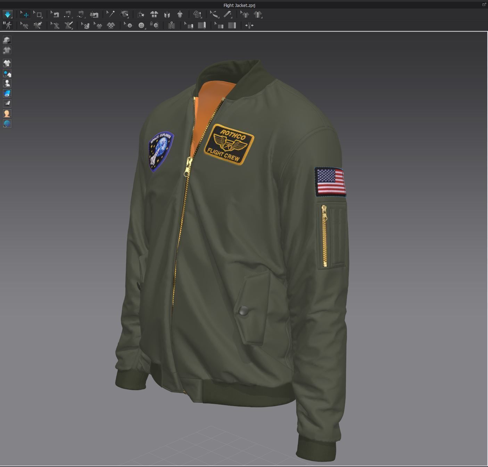The height and width of the screenshot is (467, 488).
Task: Toggle textured garment surface display
Action: tap(7, 93)
